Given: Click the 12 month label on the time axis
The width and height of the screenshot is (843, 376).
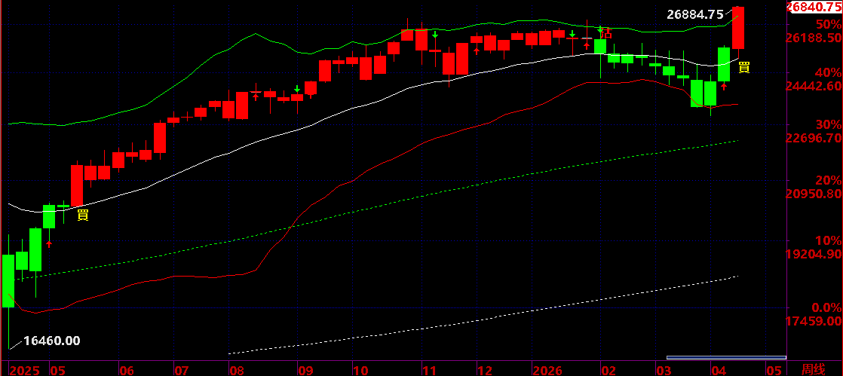Looking at the screenshot, I should [x=484, y=370].
